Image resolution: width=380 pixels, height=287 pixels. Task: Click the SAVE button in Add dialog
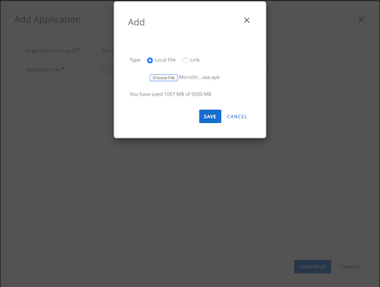(210, 116)
